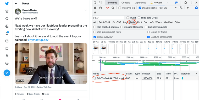This screenshot has height=100, width=199.
Task: Filter requests by Media type
Action: pyautogui.click(x=132, y=22)
